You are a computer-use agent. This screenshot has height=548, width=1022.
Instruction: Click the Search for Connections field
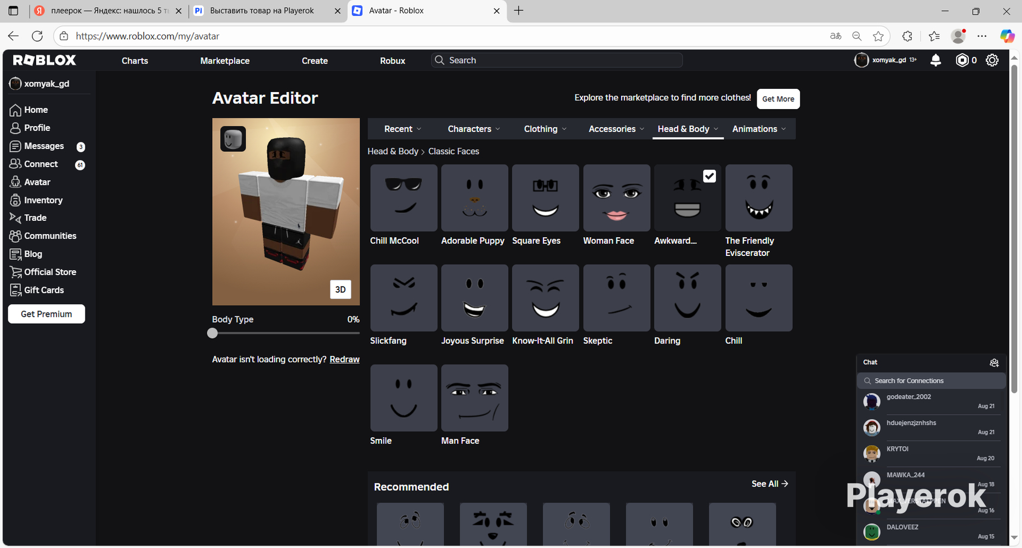pos(931,381)
